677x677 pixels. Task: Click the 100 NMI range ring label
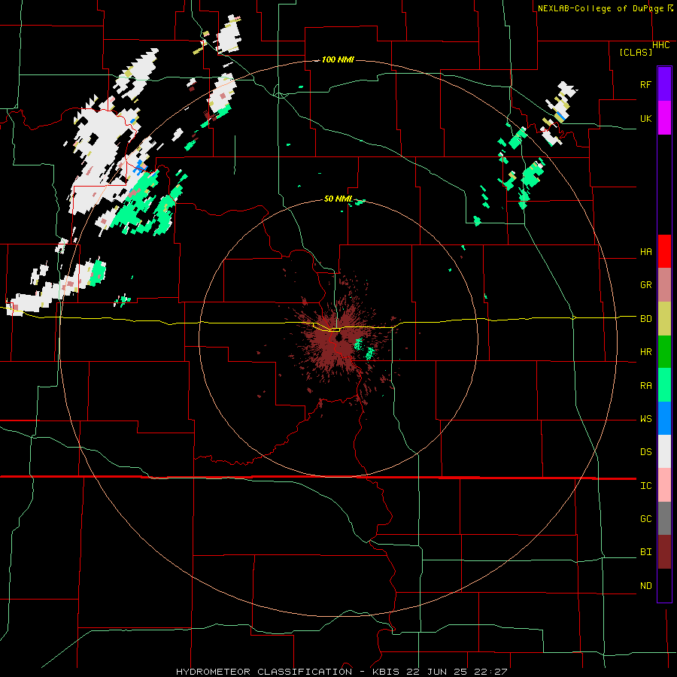point(338,59)
